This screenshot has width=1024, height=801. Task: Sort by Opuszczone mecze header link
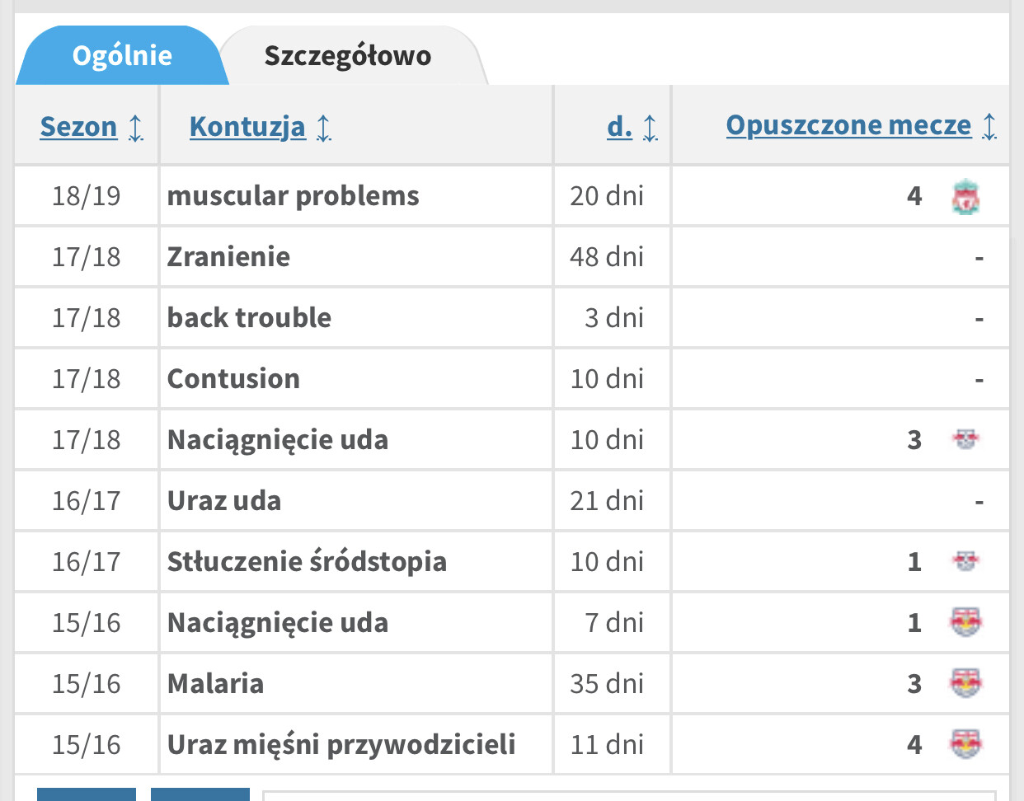(x=848, y=125)
